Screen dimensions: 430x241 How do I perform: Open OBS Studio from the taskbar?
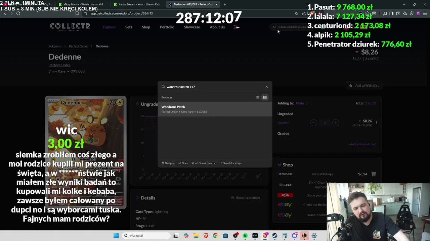(235, 236)
